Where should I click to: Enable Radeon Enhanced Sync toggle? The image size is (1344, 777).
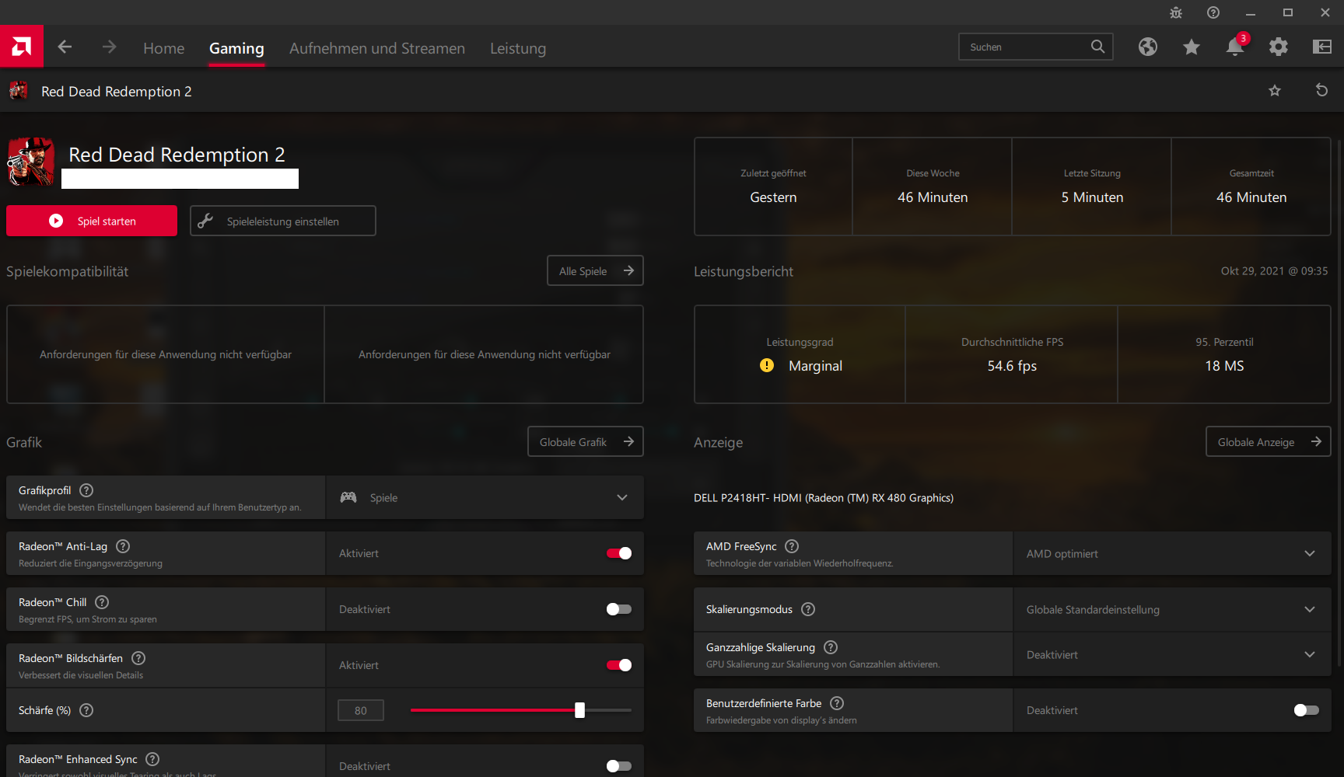pos(619,766)
